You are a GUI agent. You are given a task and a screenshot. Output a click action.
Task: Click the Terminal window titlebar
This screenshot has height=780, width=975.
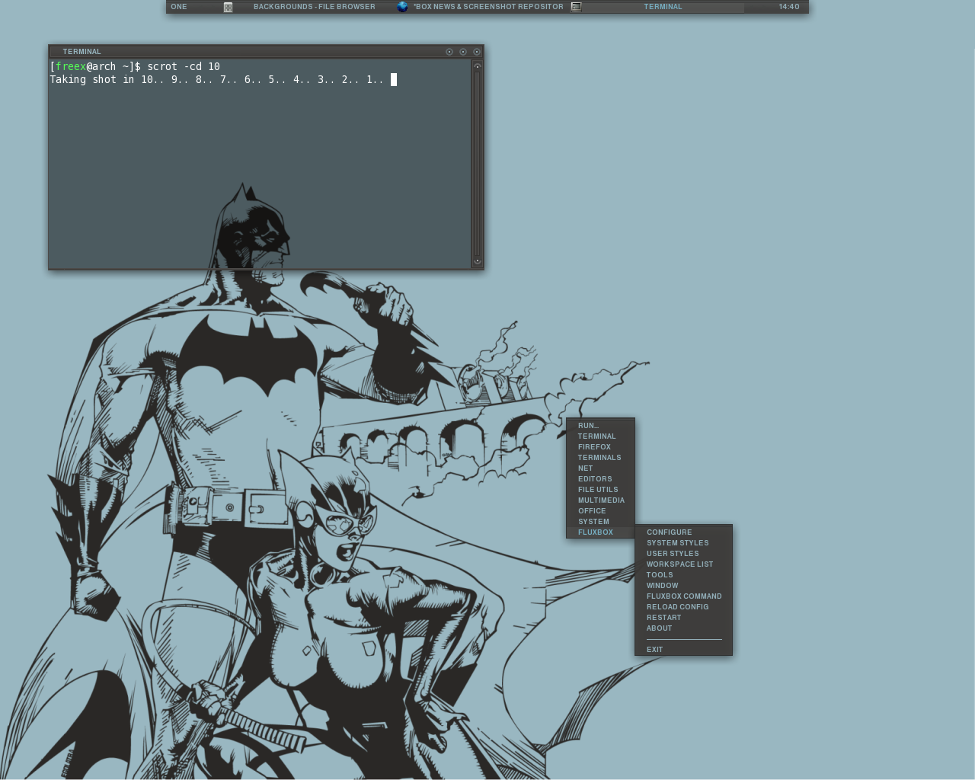pos(248,52)
